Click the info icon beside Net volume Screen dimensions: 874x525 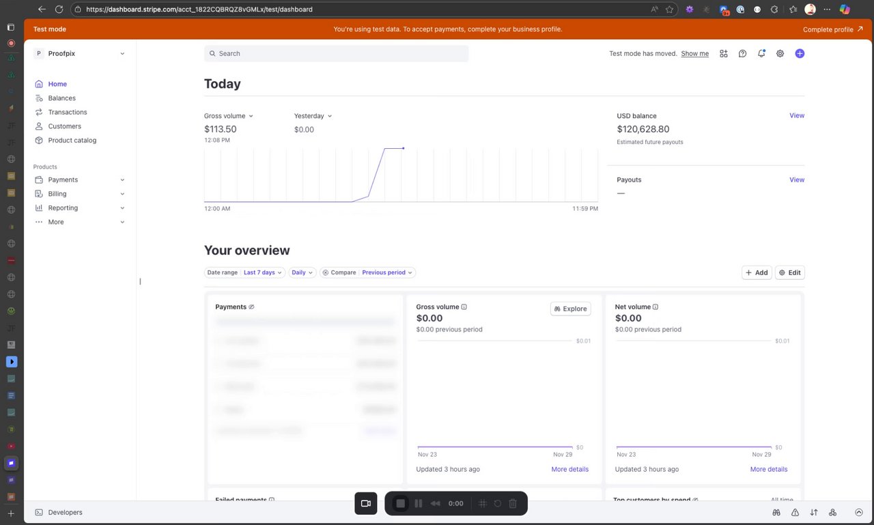click(x=655, y=307)
